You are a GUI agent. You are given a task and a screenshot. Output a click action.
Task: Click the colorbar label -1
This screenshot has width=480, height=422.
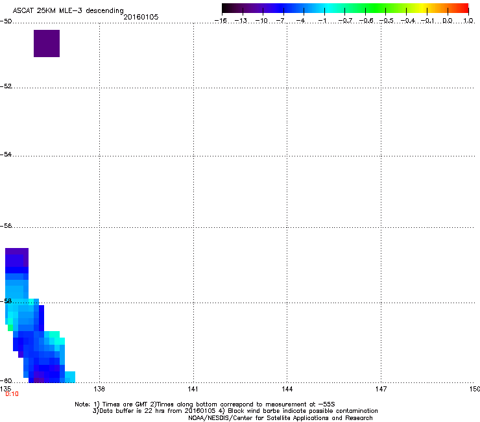tap(322, 21)
